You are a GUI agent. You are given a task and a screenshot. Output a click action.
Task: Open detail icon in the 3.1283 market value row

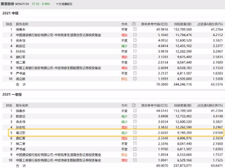click(x=135, y=57)
